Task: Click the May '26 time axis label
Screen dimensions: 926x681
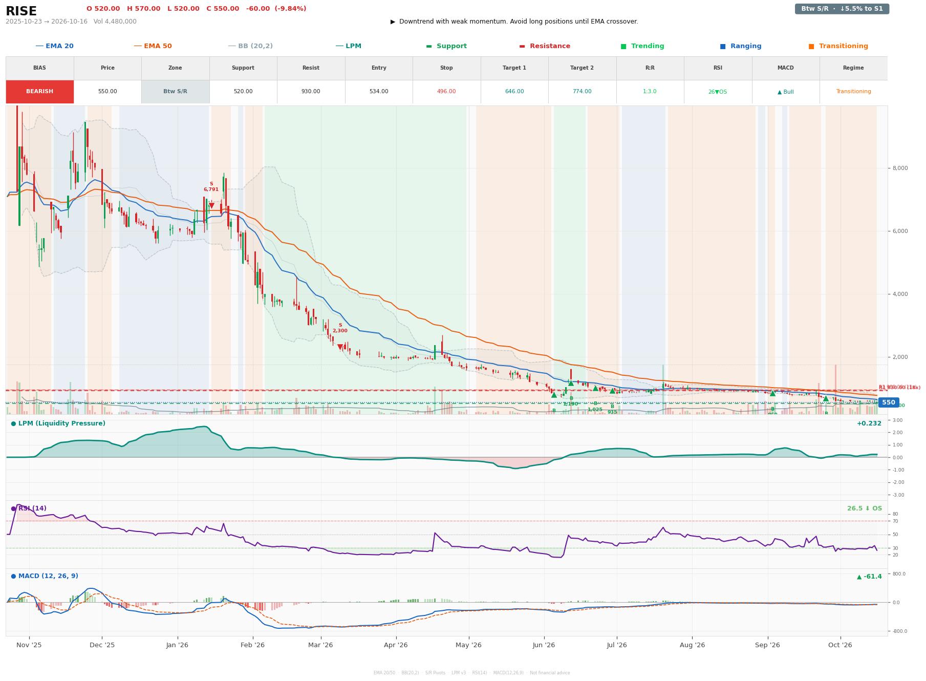Action: click(x=469, y=645)
